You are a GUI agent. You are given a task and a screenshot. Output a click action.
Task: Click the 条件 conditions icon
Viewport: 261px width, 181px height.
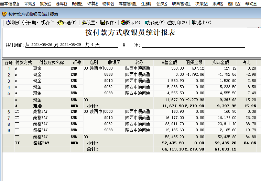[43, 23]
